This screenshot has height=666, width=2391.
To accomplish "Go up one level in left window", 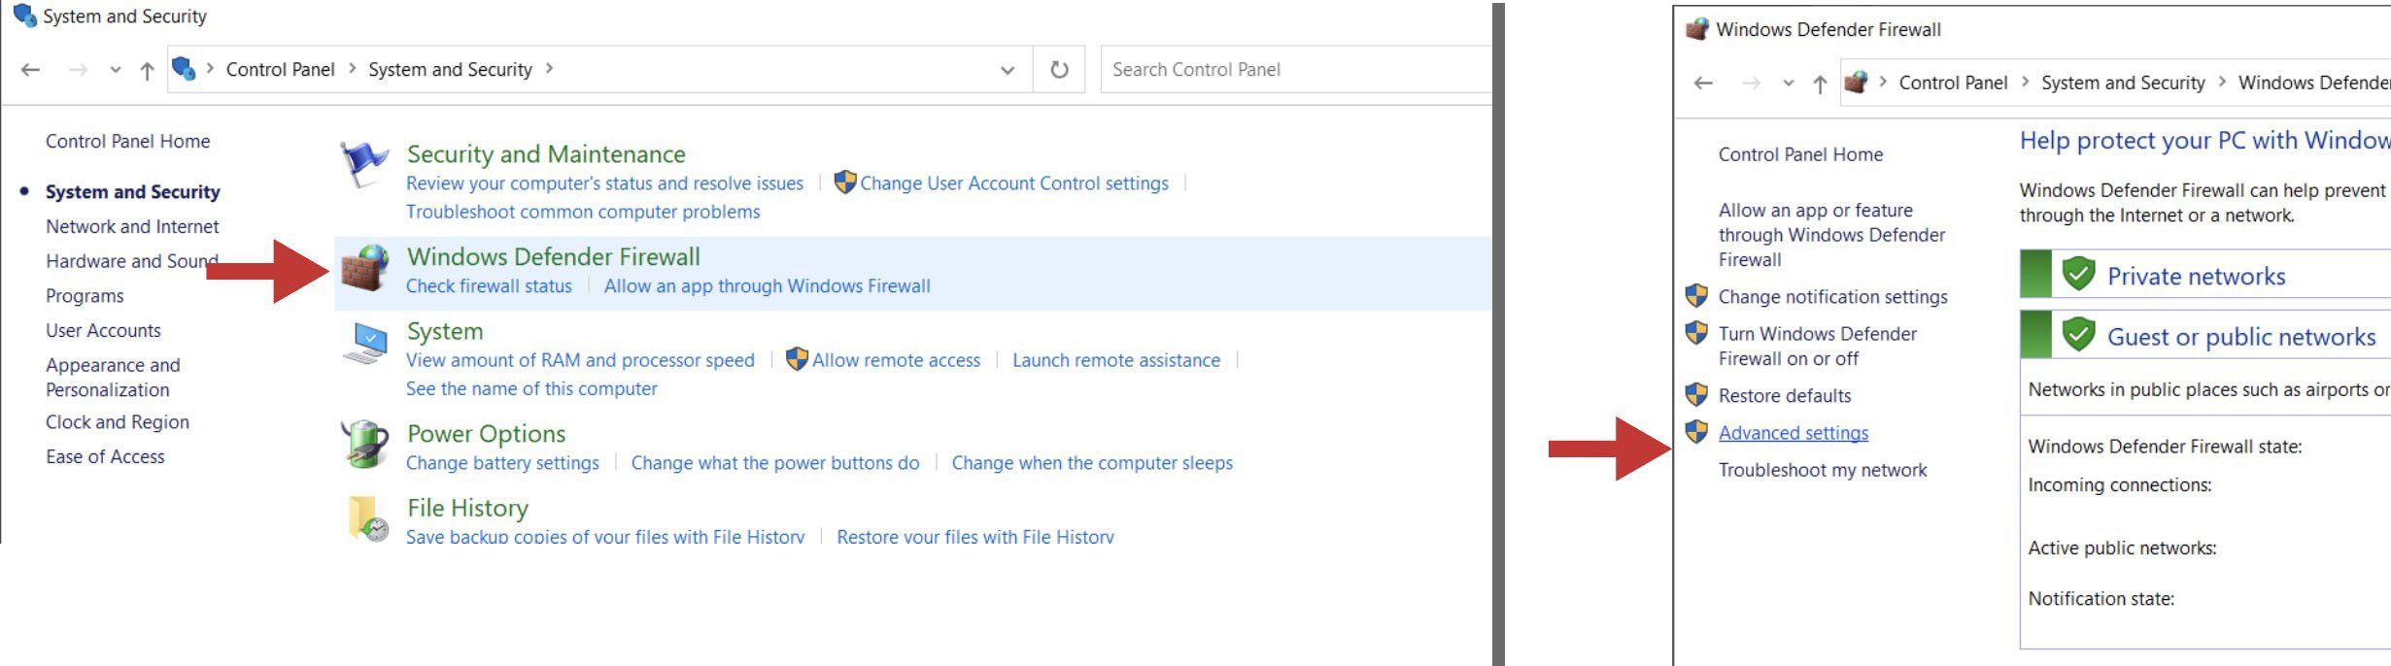I will coord(147,70).
